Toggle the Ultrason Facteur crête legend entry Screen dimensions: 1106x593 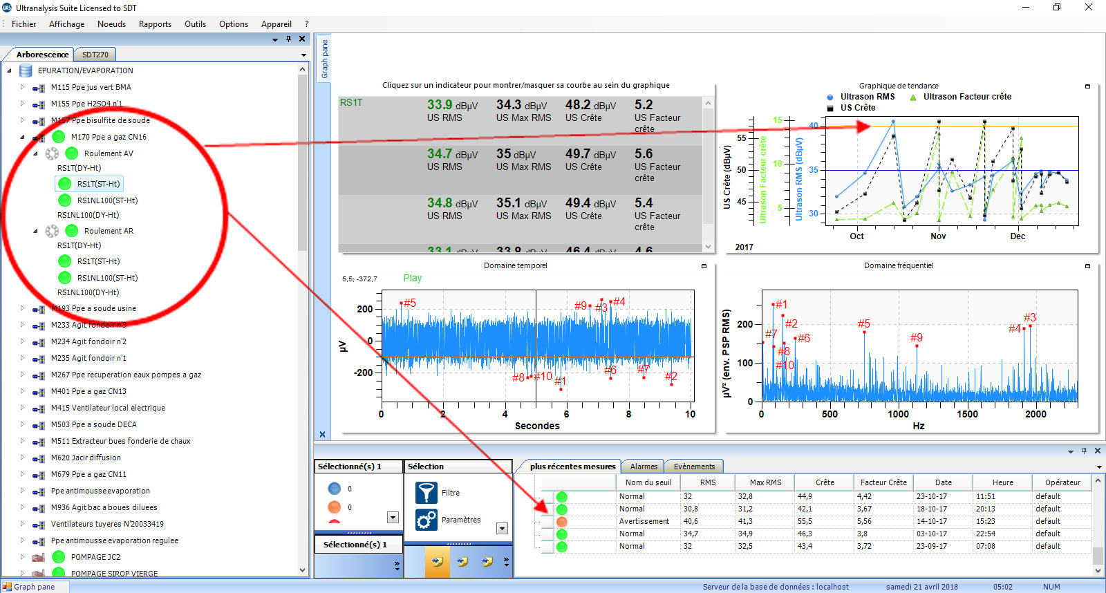coord(960,97)
